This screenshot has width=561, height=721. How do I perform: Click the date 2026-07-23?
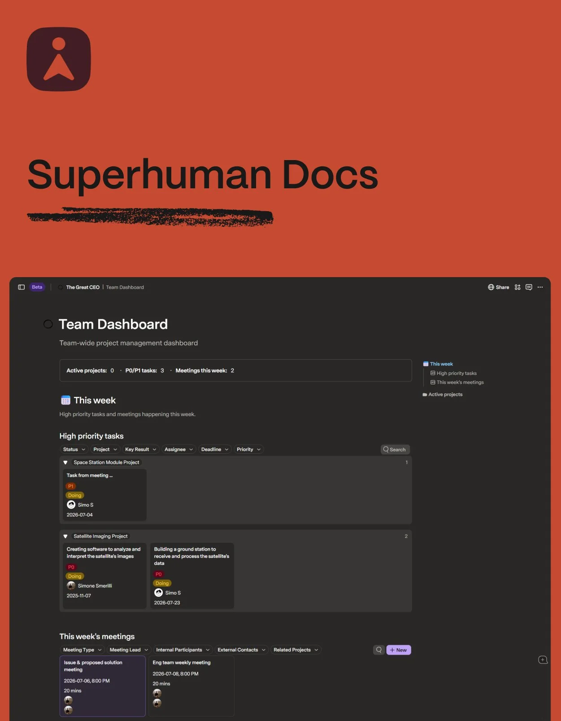167,603
